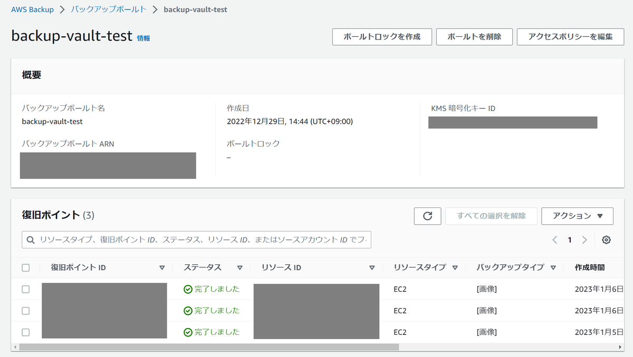Open AWS Backup breadcrumb link

tap(34, 9)
